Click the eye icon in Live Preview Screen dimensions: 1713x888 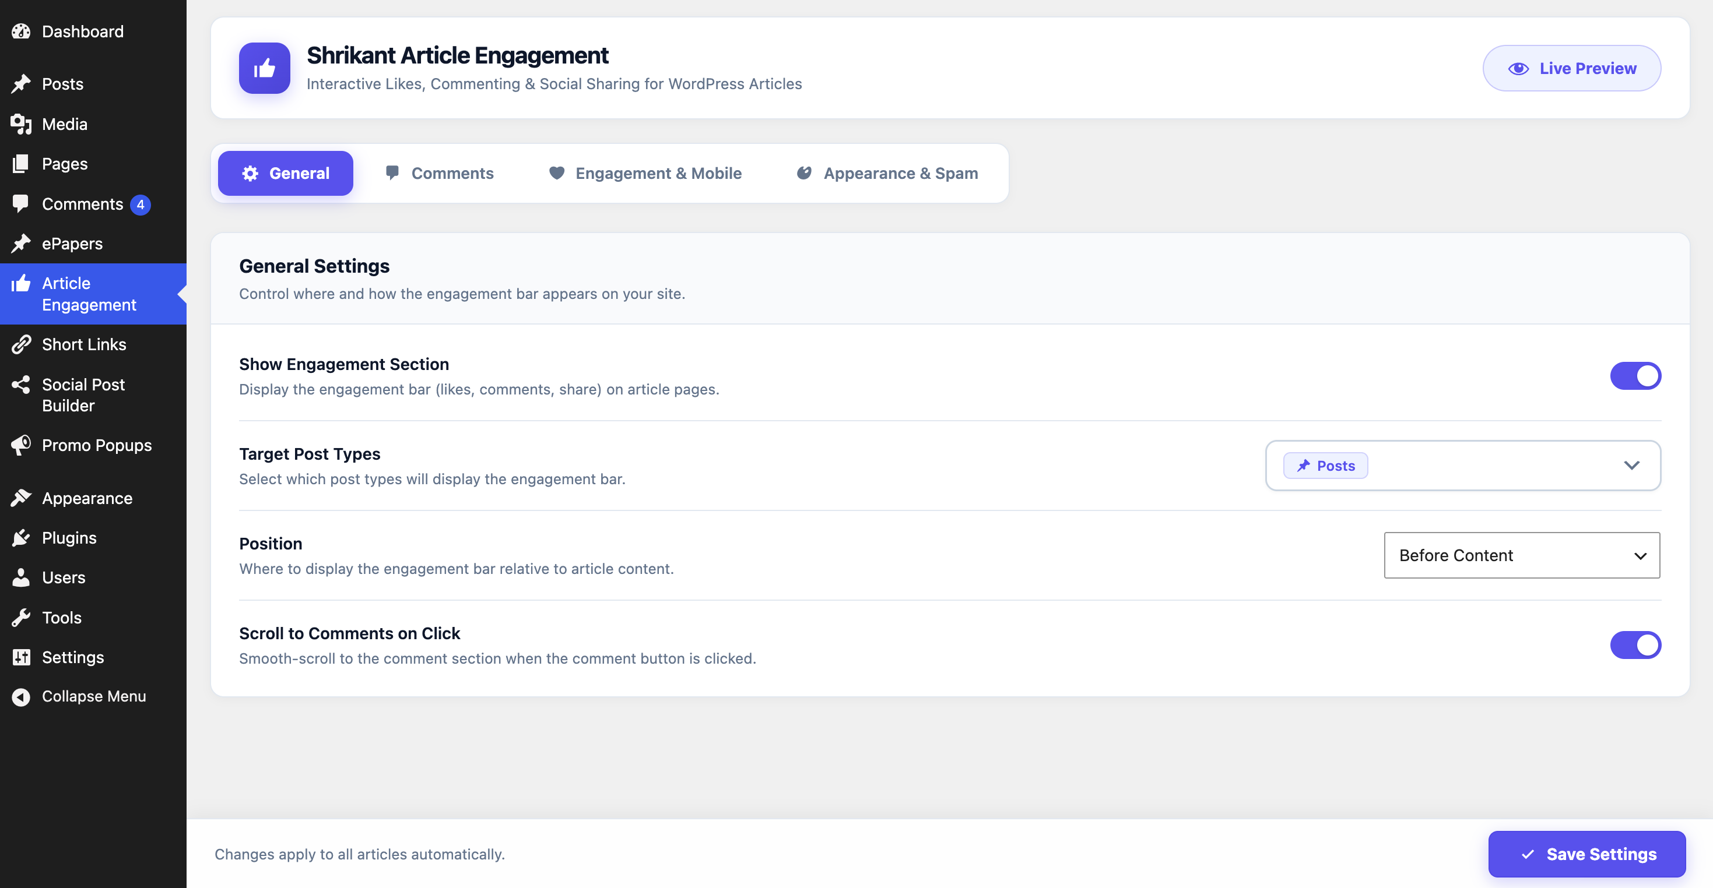click(x=1518, y=68)
